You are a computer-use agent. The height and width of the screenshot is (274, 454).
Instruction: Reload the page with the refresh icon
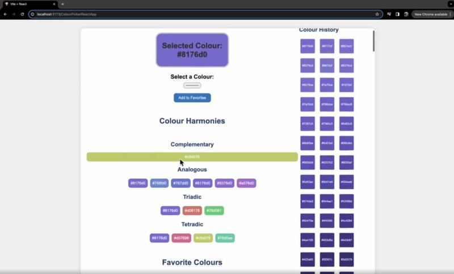tap(22, 14)
